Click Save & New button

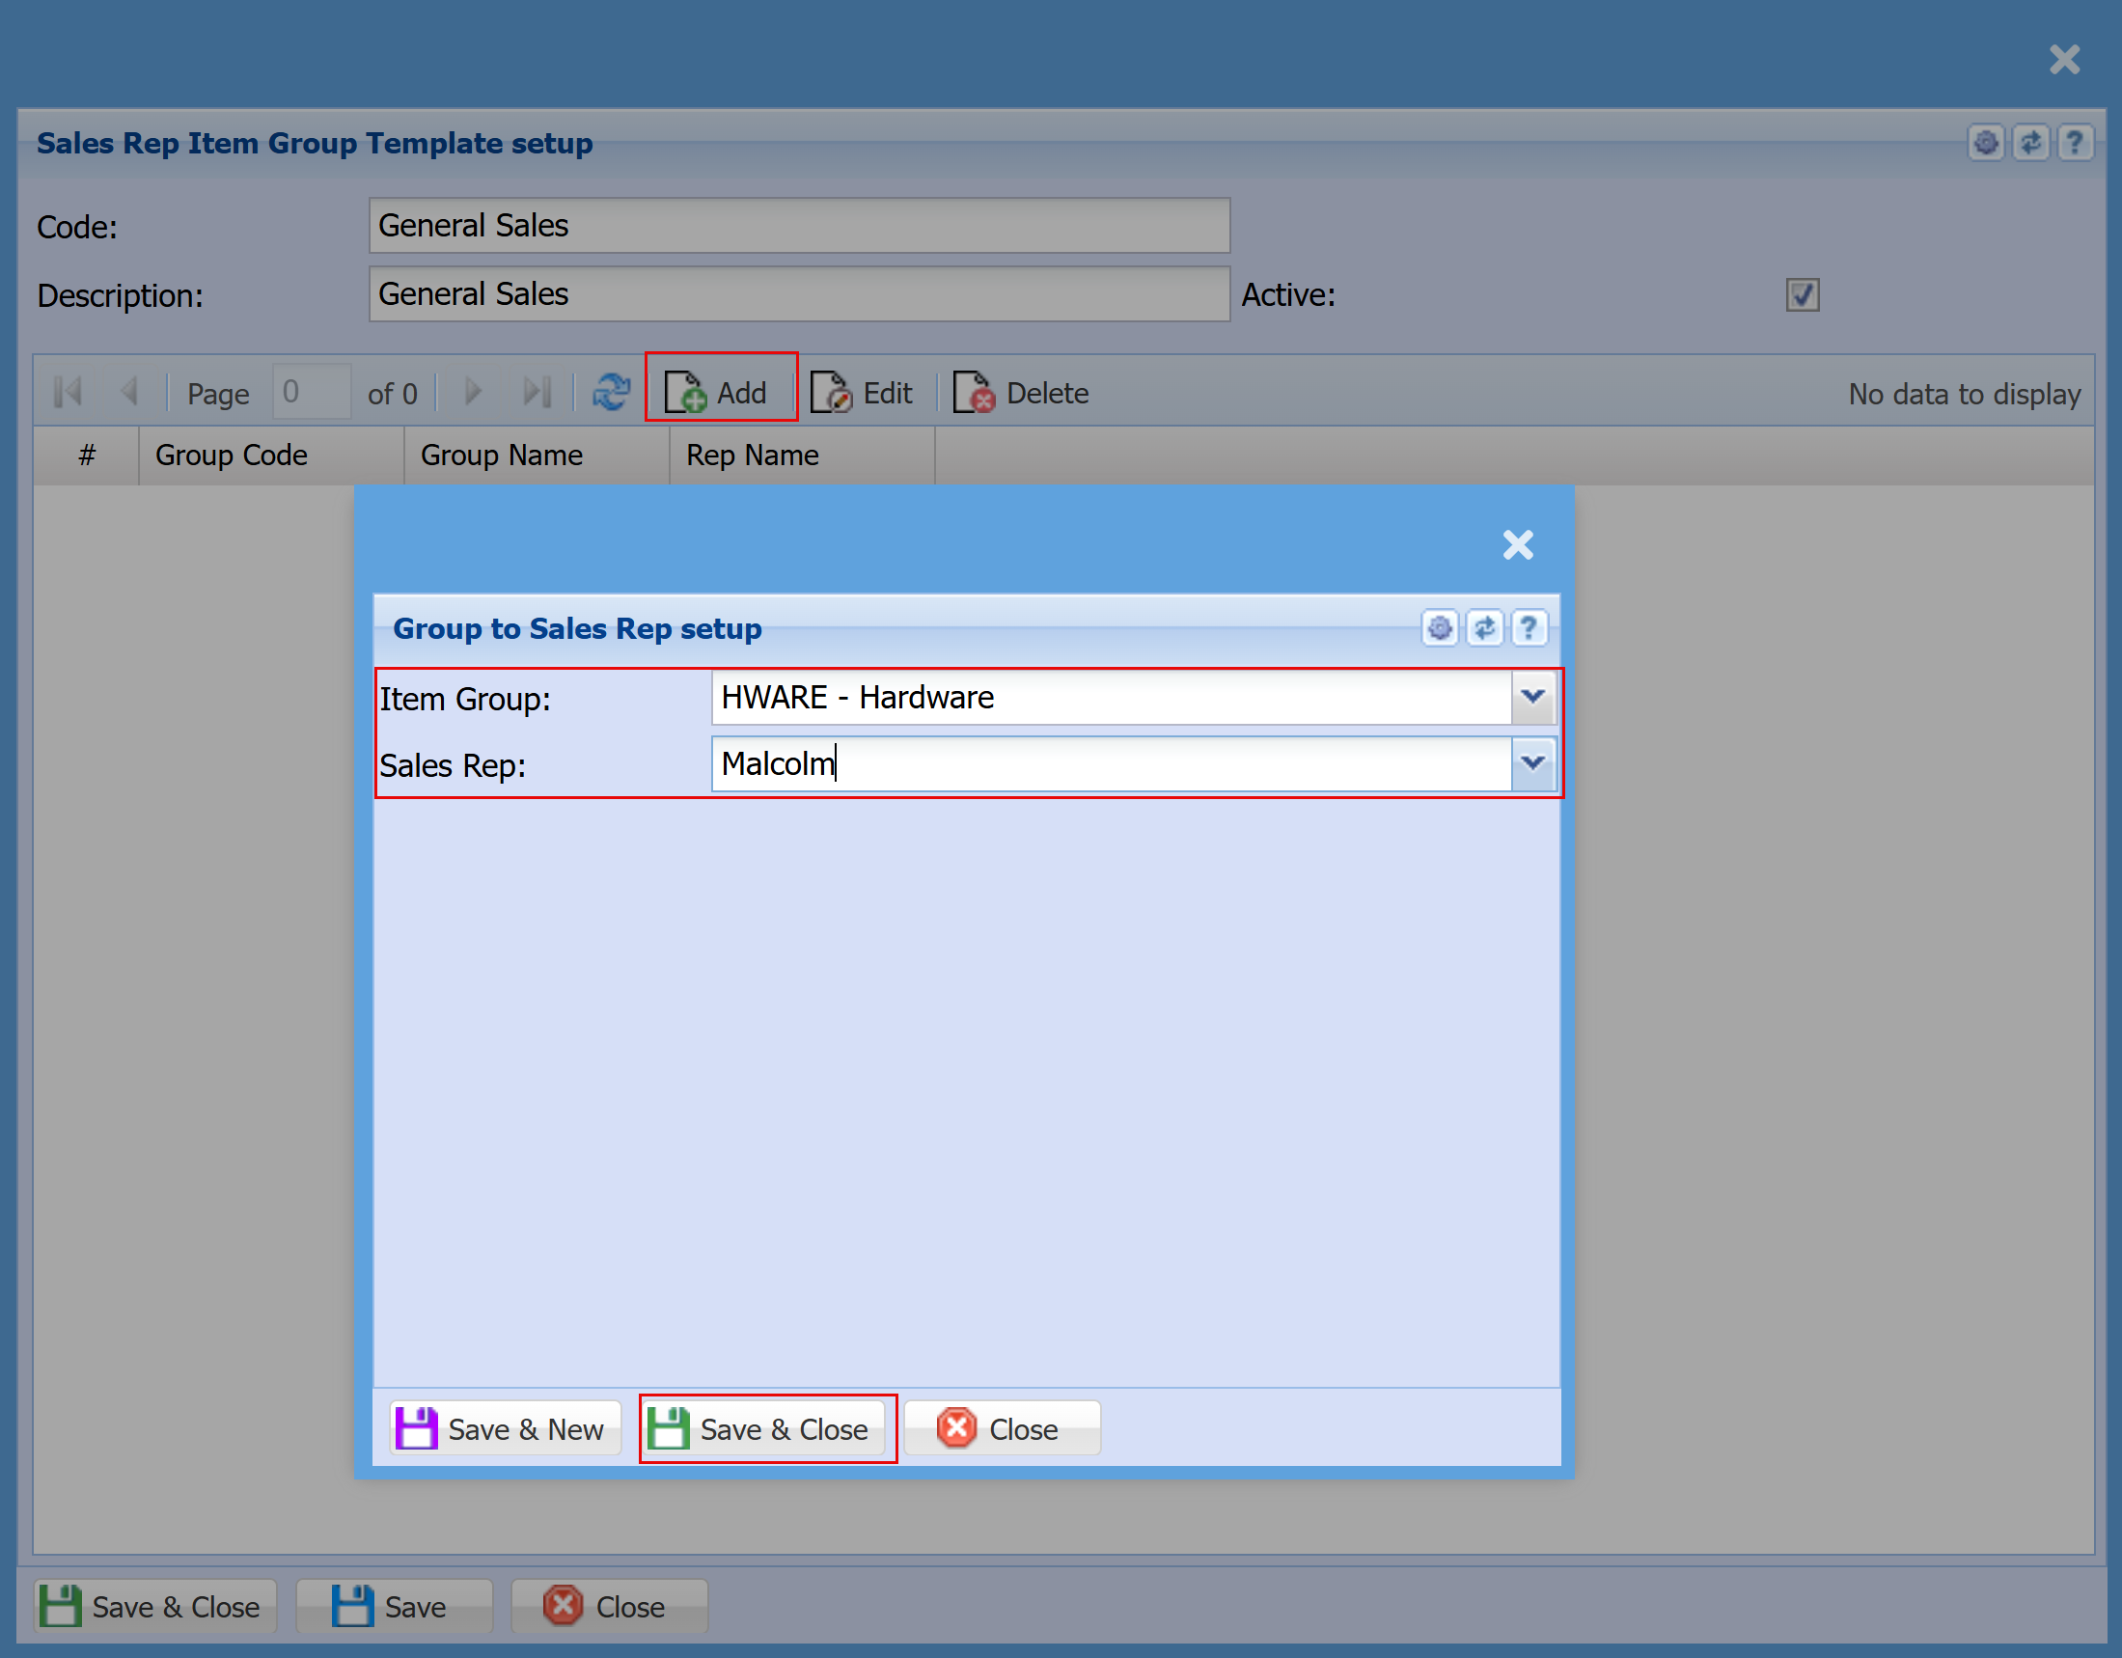click(505, 1428)
